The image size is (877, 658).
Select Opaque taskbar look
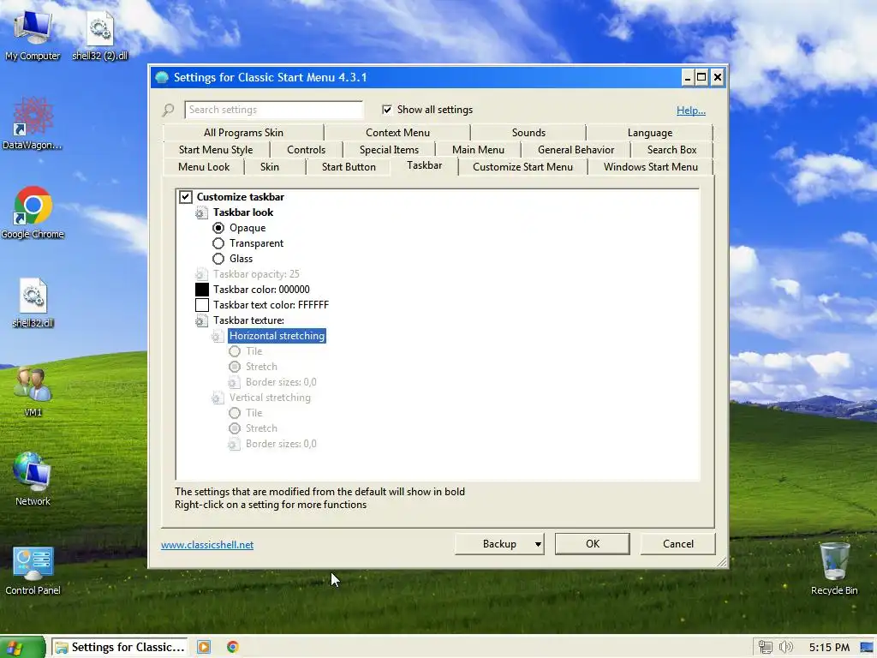click(x=218, y=228)
